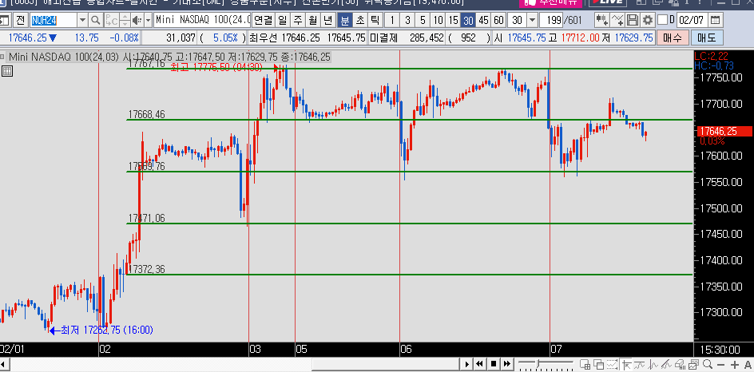Image resolution: width=754 pixels, height=372 pixels.
Task: Switch chart period to 일 (daily)
Action: click(283, 20)
